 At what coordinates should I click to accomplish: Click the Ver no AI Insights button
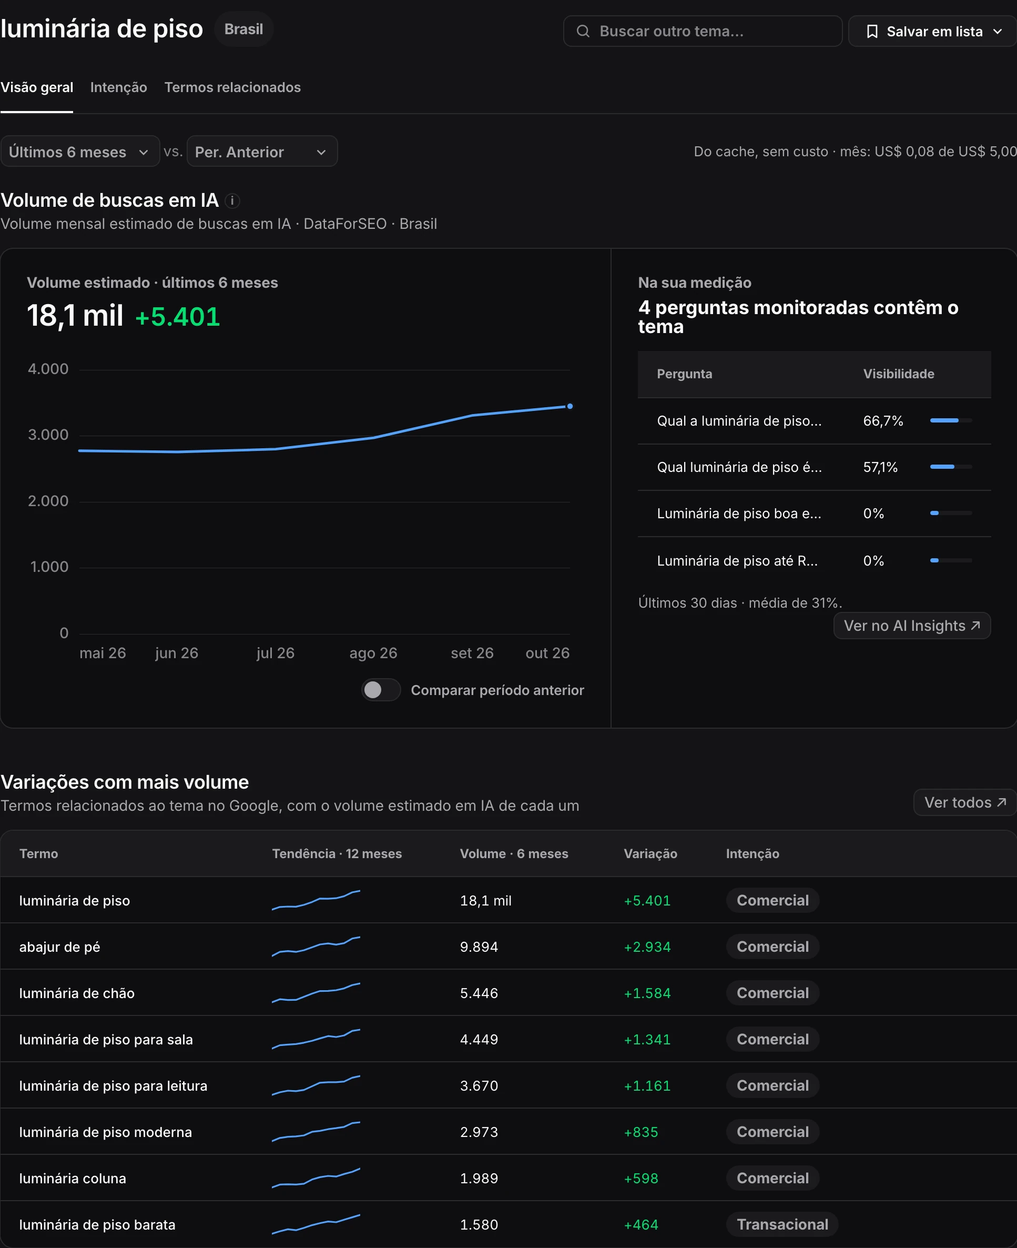(x=911, y=626)
